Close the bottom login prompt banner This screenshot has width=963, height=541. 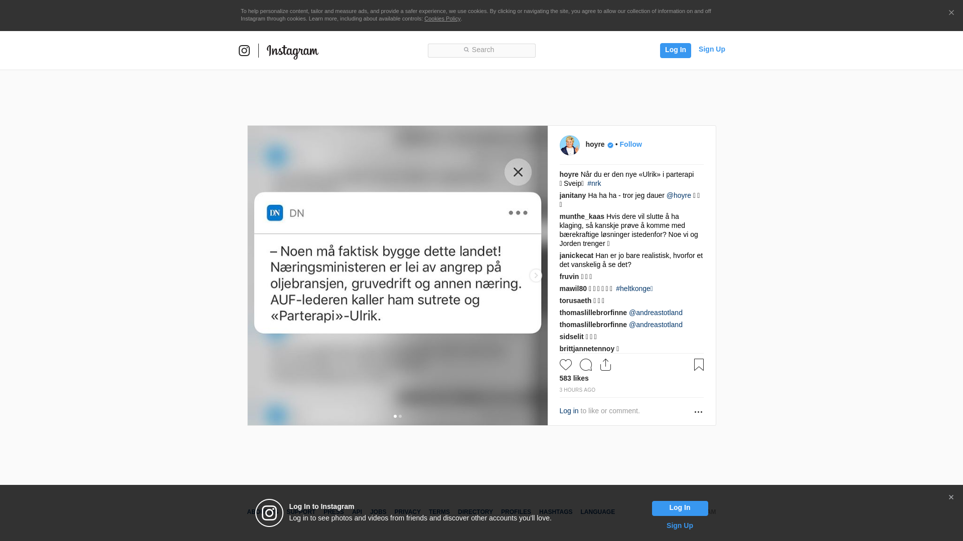pyautogui.click(x=951, y=497)
